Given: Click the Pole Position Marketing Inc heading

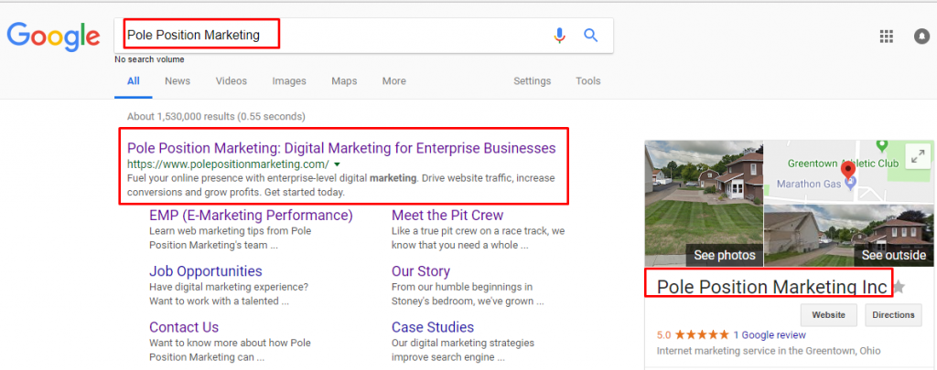Looking at the screenshot, I should tap(772, 287).
